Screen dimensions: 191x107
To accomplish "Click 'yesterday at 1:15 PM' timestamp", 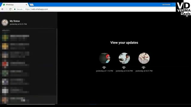I will [104, 71].
